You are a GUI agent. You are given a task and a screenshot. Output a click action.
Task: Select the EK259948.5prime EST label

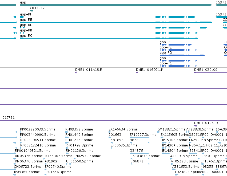204,140
